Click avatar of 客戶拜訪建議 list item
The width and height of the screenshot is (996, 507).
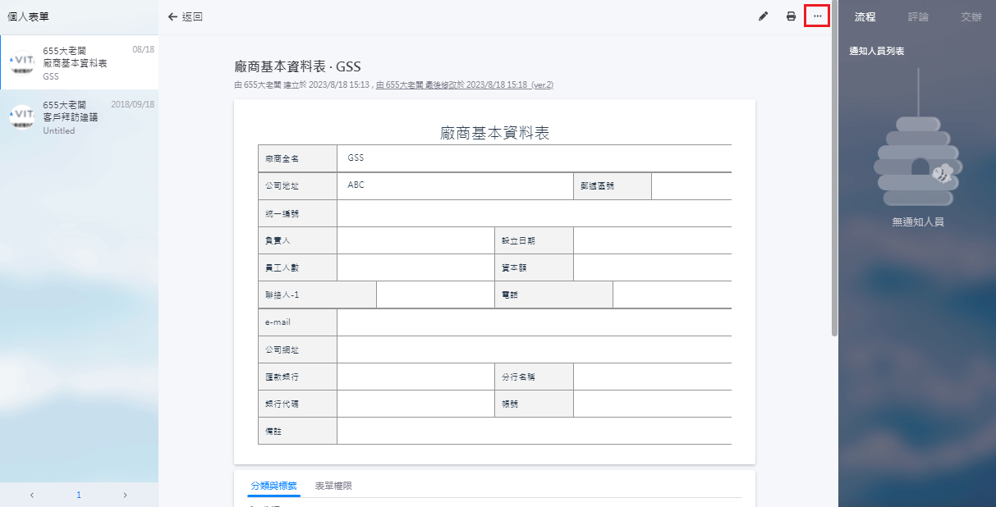pos(21,117)
